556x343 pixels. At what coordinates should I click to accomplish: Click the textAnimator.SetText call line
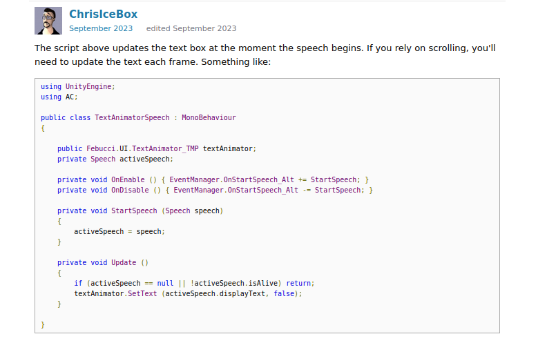[x=188, y=293]
